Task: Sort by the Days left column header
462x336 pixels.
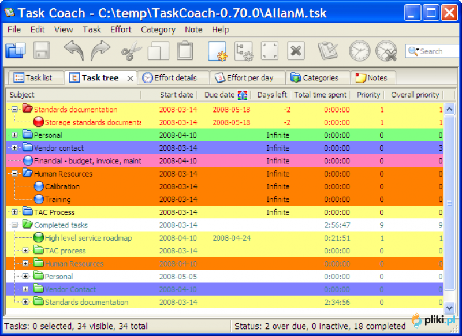Action: point(271,95)
